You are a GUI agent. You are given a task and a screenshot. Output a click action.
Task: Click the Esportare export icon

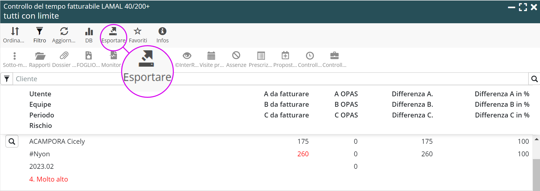[113, 32]
